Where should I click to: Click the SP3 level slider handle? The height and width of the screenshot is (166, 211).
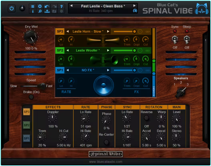(x=134, y=31)
